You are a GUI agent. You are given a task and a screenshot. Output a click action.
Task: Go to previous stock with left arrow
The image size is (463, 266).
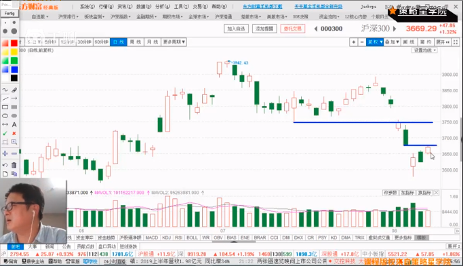click(316, 28)
